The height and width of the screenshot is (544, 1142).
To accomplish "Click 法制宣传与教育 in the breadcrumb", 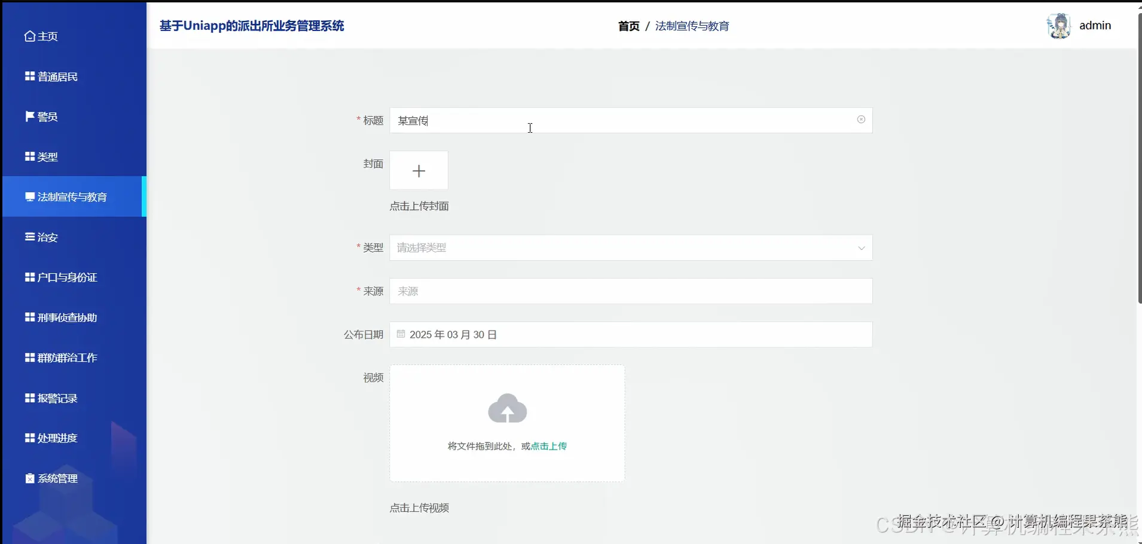I will pos(692,26).
